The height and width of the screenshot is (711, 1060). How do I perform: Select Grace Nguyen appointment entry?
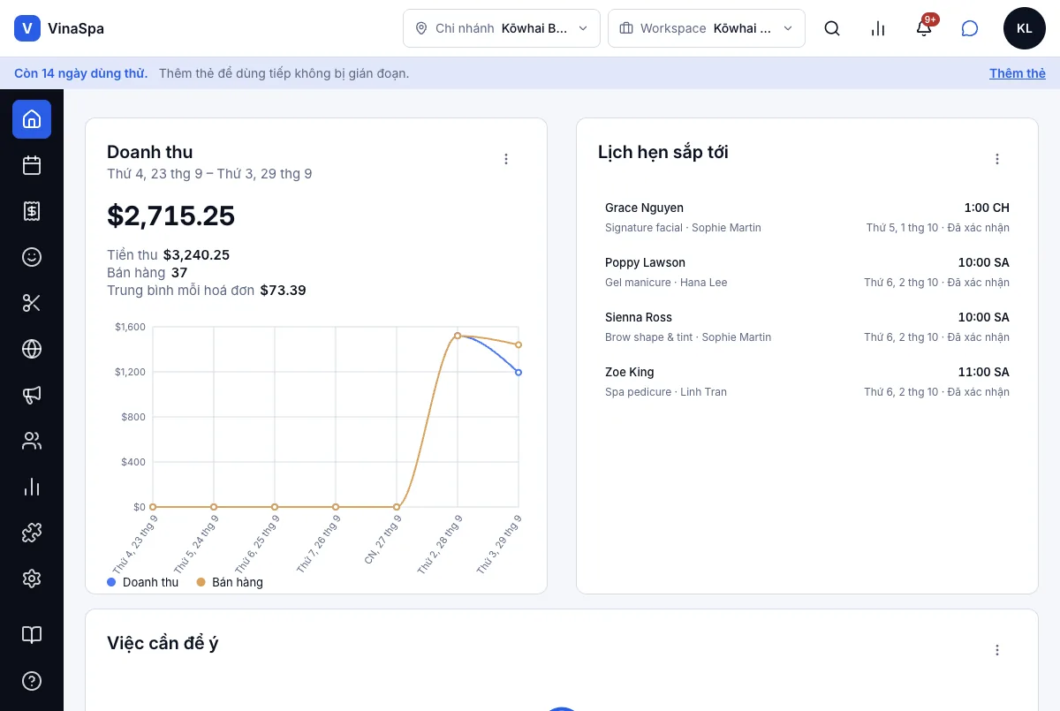(807, 217)
